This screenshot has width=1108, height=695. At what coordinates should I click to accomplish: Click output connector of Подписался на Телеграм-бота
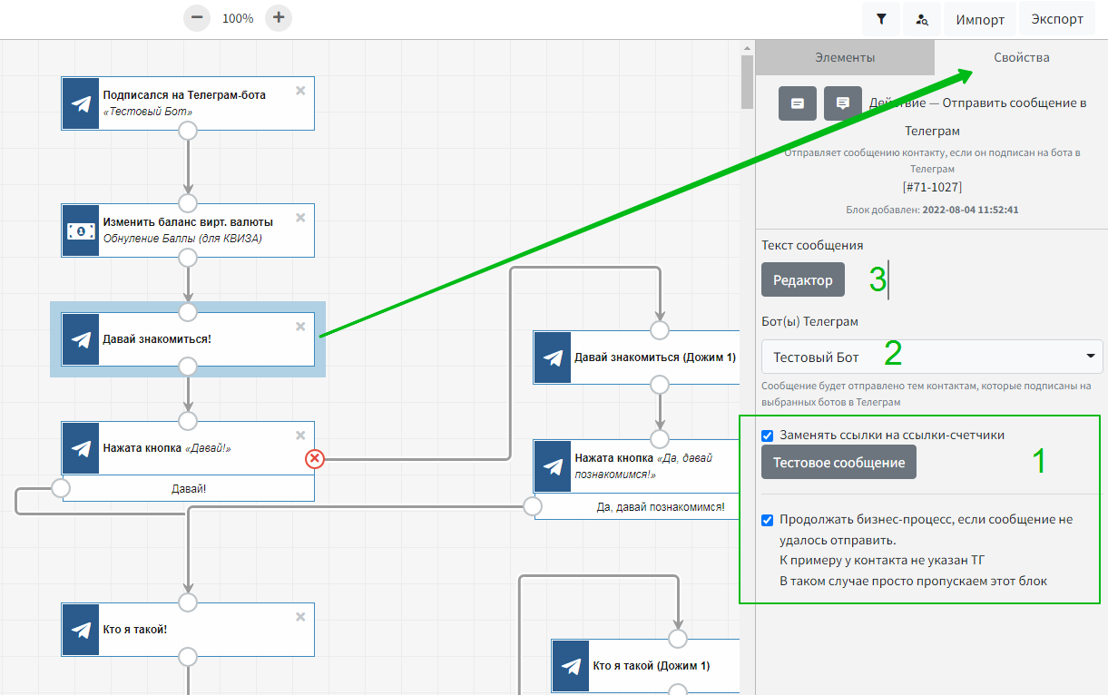[x=188, y=131]
